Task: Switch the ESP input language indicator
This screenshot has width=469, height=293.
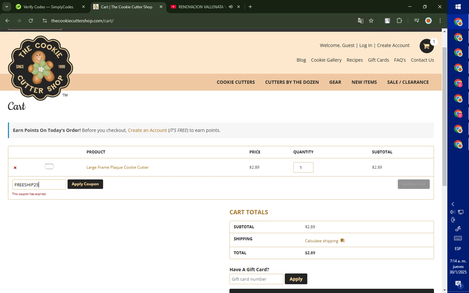Action: click(458, 249)
